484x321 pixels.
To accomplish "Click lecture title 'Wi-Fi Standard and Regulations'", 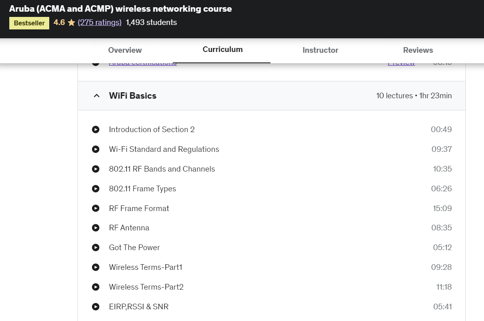I will click(164, 149).
